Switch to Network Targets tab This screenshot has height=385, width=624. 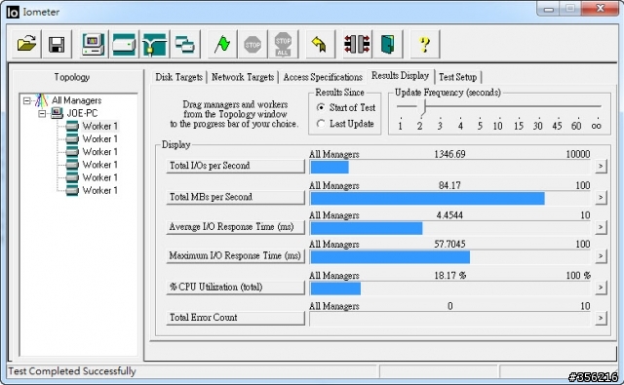click(x=243, y=77)
